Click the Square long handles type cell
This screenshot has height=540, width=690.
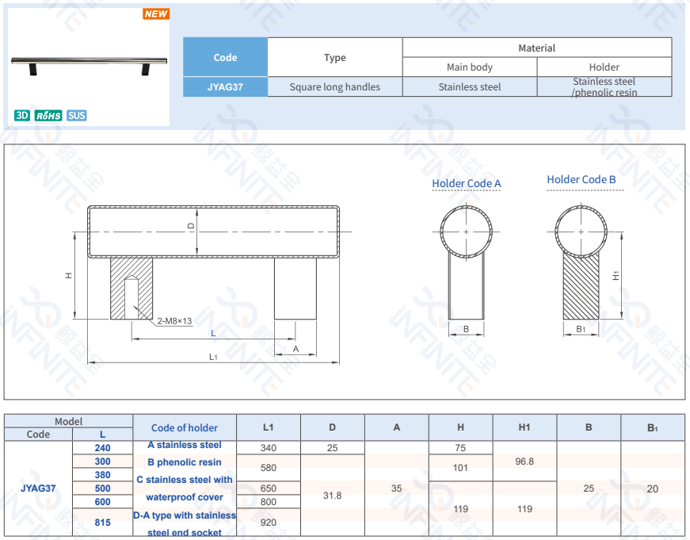pyautogui.click(x=334, y=87)
